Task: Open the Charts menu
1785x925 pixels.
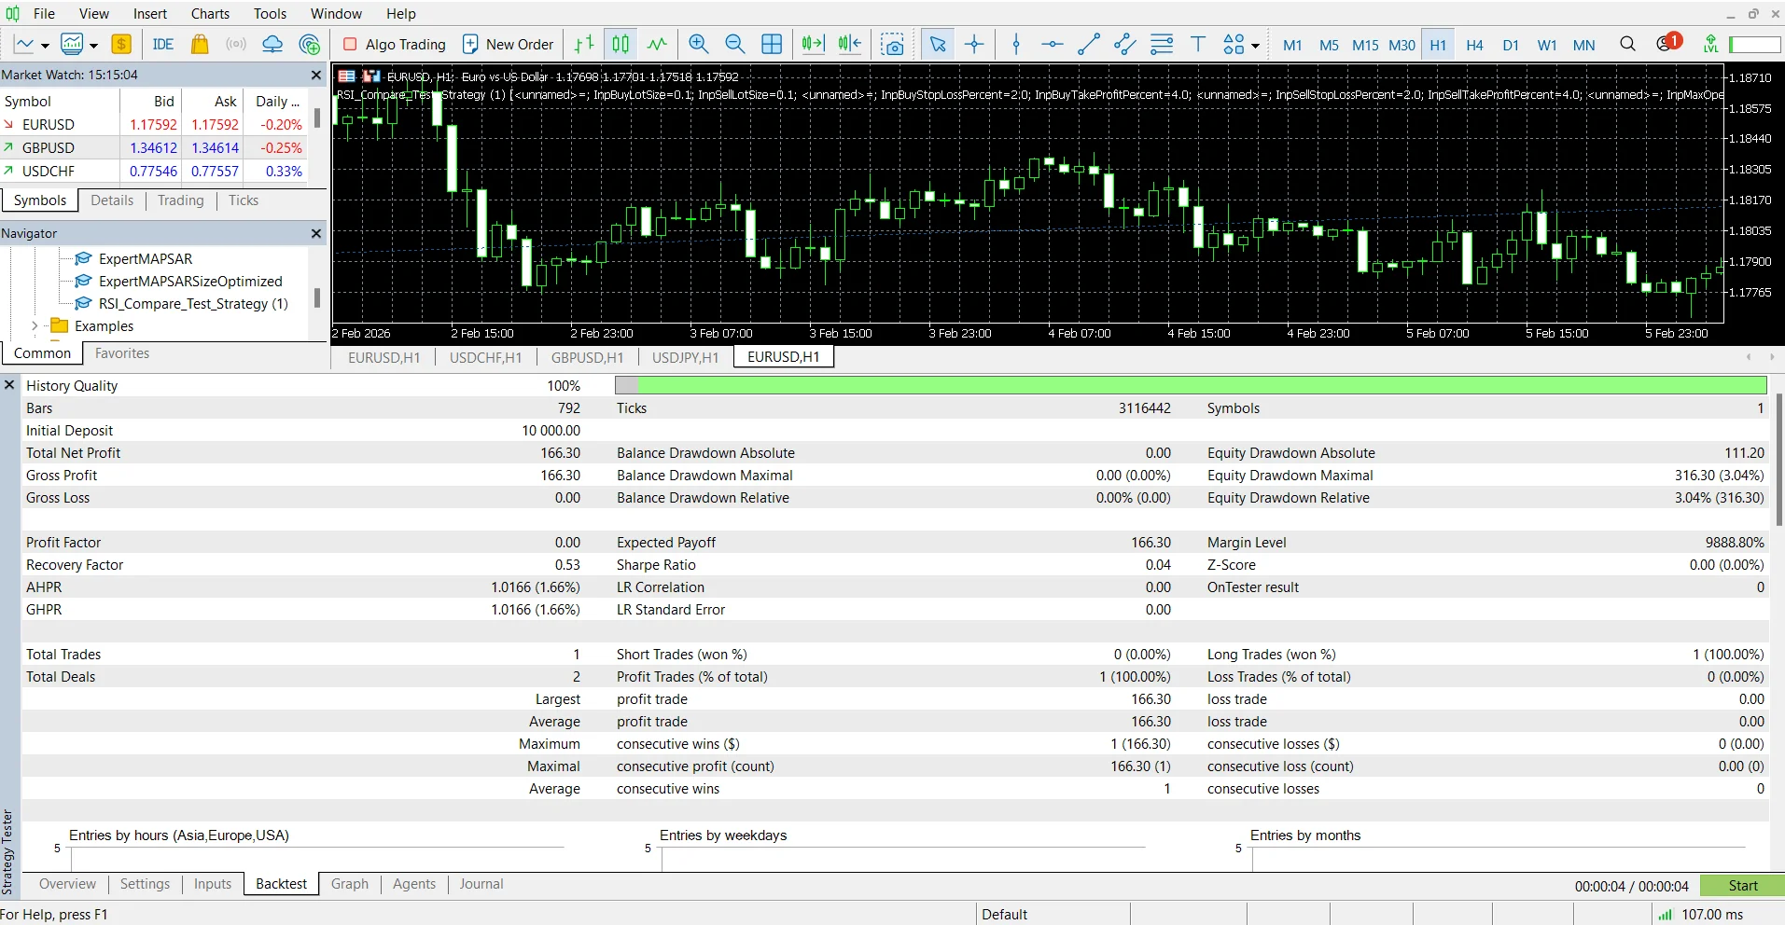Action: tap(210, 13)
